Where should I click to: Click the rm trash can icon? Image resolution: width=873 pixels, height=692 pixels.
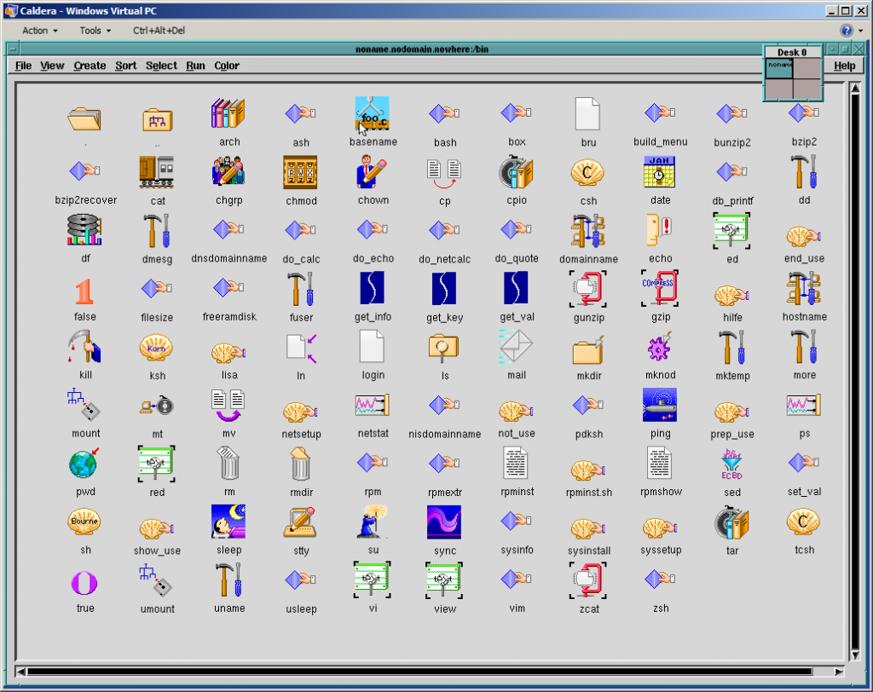tap(228, 464)
